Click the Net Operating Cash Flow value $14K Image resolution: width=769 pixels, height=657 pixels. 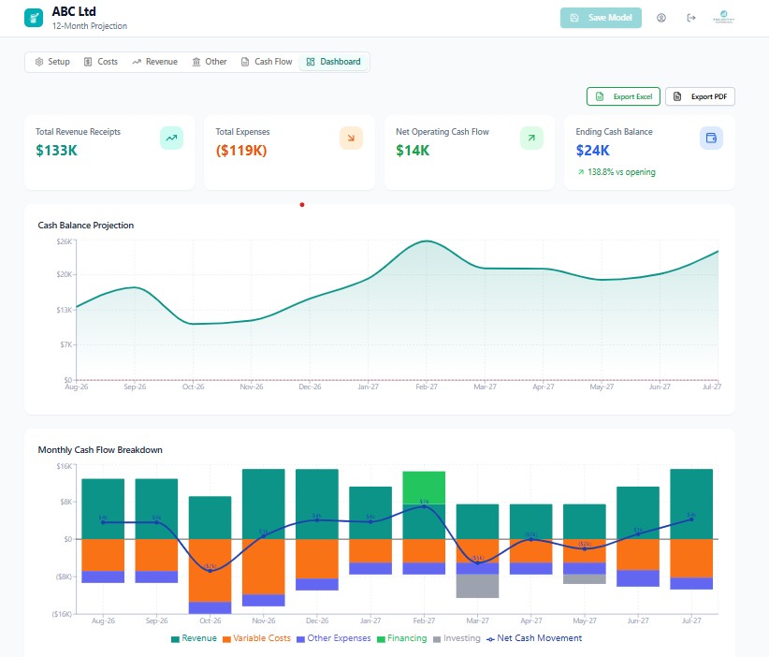coord(413,151)
